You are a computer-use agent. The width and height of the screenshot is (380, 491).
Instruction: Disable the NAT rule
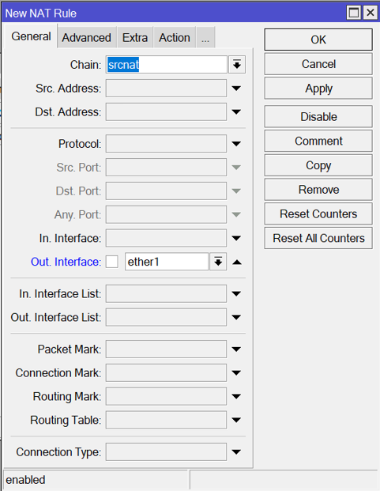tap(318, 117)
